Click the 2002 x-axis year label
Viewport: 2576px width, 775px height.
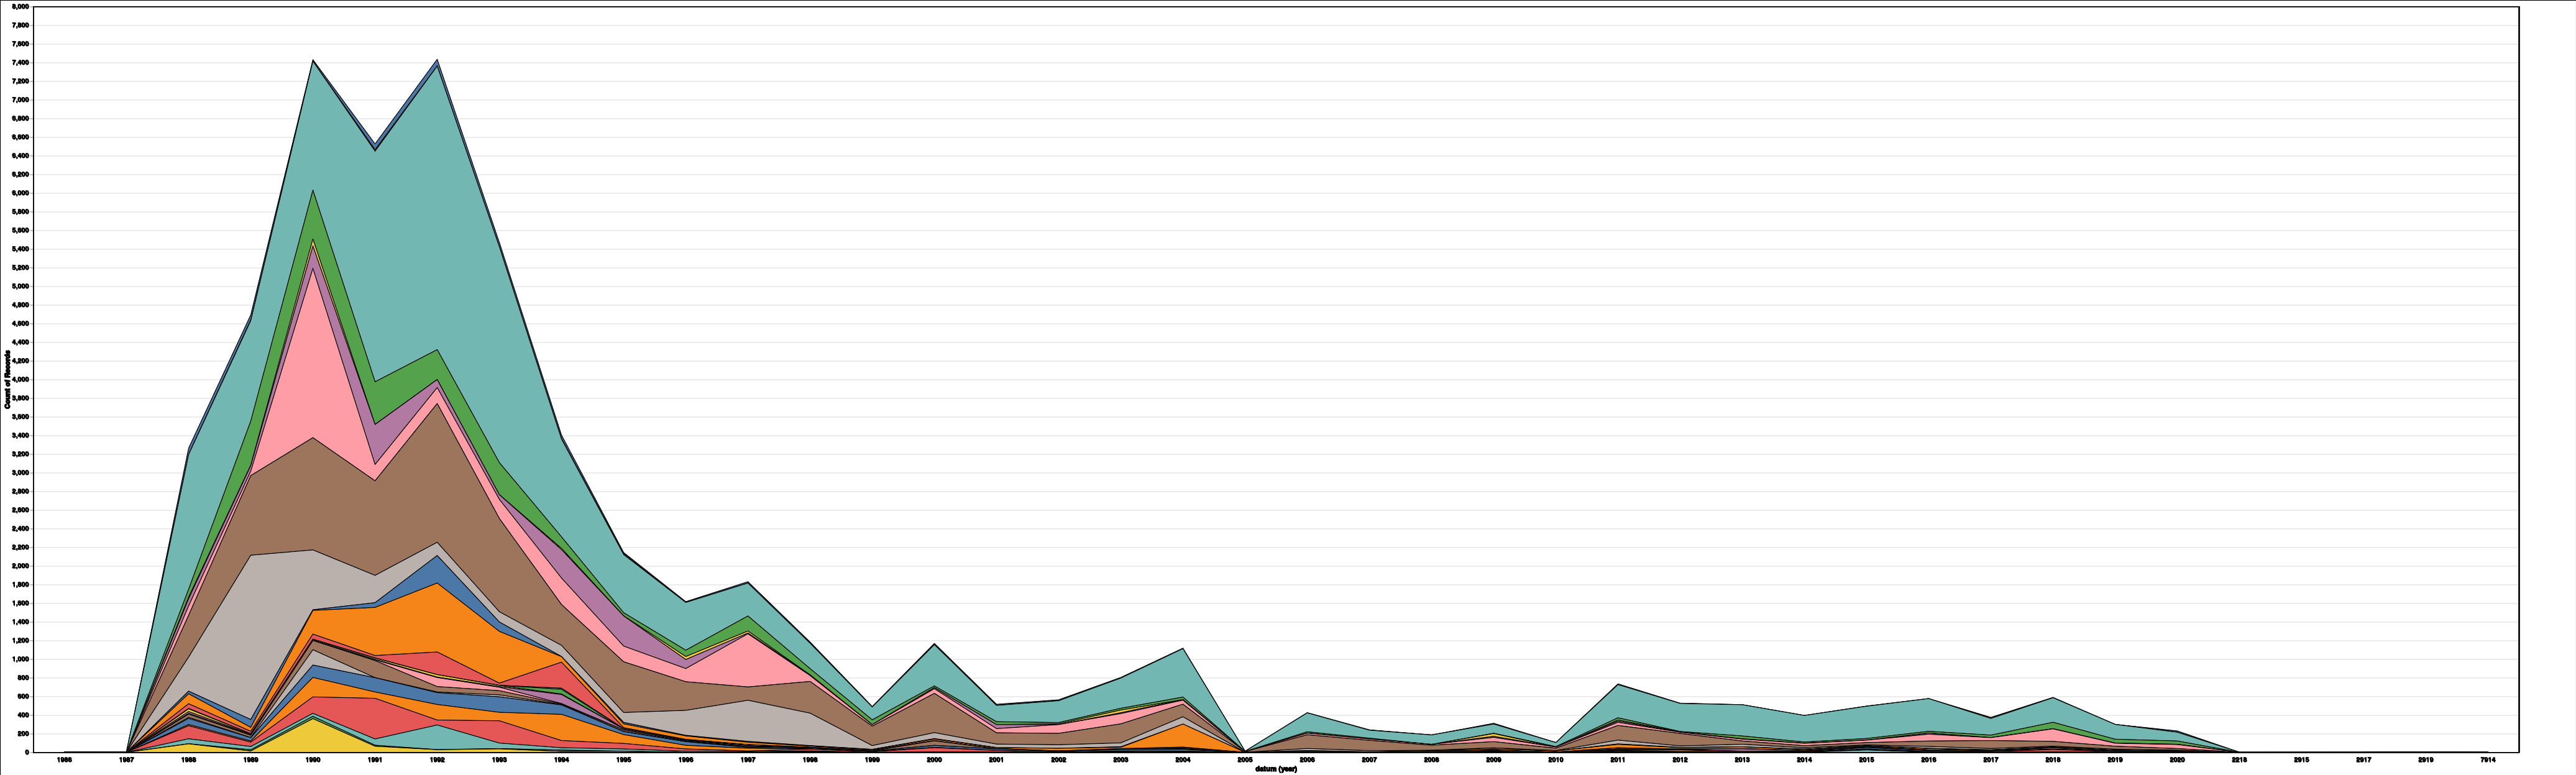[x=1058, y=761]
